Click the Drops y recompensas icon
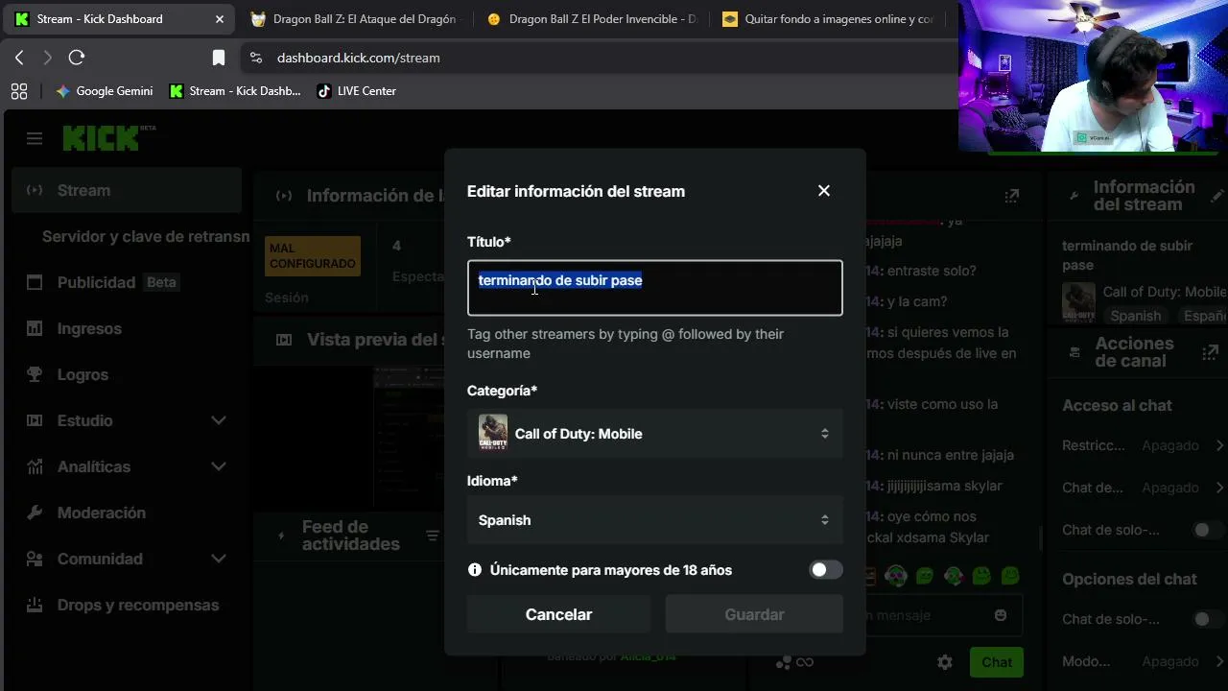Image resolution: width=1228 pixels, height=691 pixels. click(35, 605)
